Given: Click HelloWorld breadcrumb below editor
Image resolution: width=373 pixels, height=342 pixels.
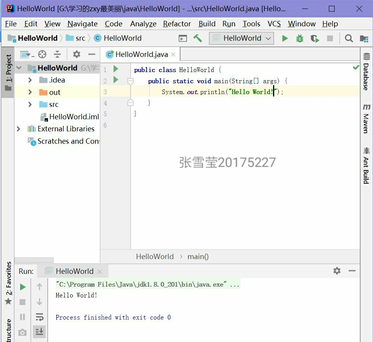Looking at the screenshot, I should pos(155,257).
